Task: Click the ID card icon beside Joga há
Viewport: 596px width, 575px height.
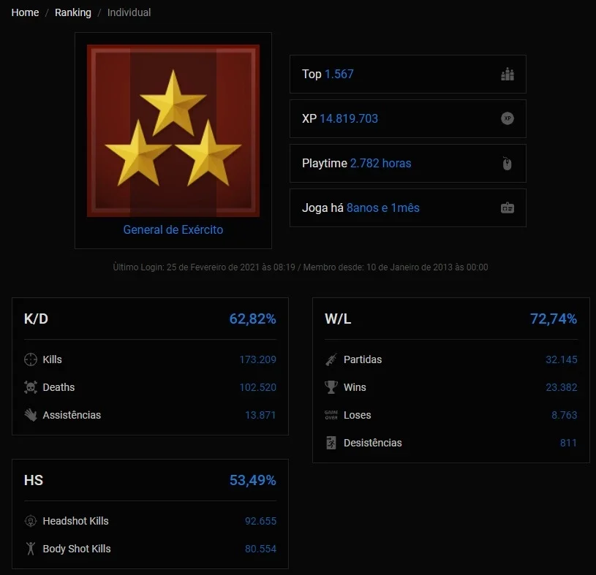Action: 508,207
